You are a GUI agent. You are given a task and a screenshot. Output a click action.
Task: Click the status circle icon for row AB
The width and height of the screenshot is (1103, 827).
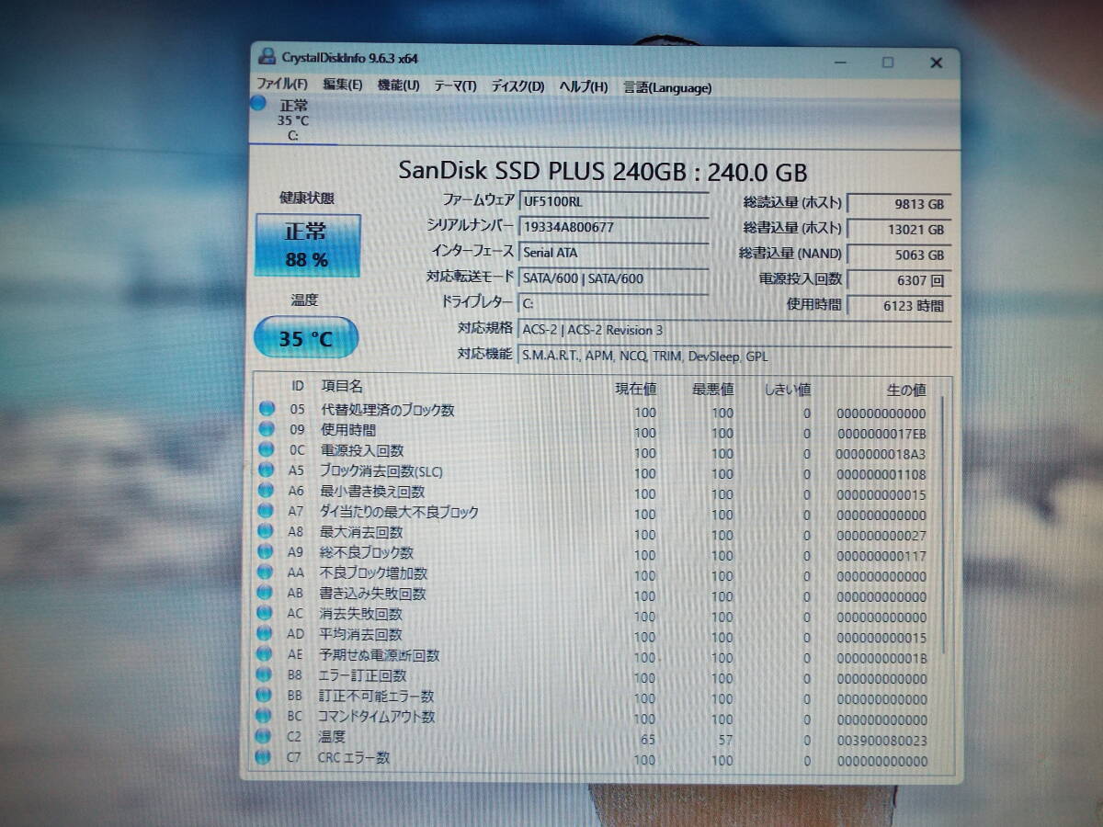(x=267, y=593)
